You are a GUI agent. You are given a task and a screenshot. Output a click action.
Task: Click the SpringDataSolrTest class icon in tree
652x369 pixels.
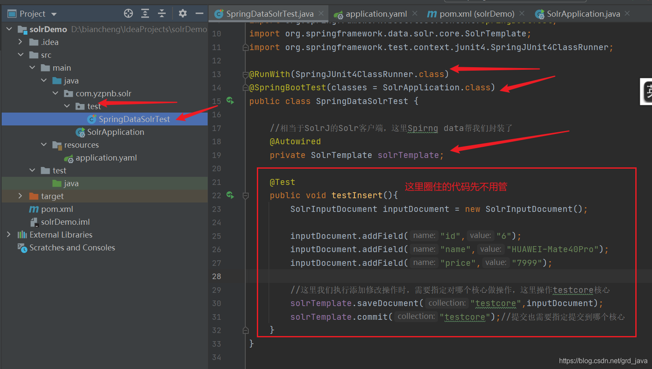(x=92, y=119)
